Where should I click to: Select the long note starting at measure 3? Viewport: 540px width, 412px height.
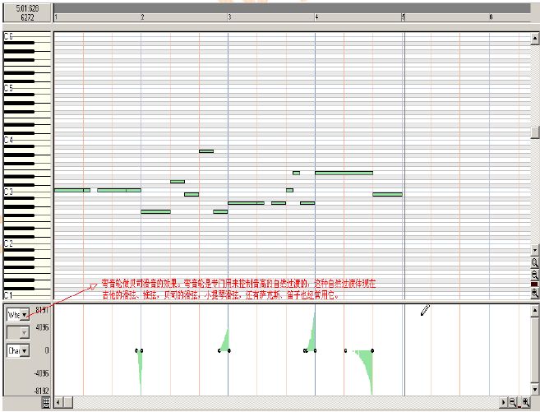click(x=242, y=203)
